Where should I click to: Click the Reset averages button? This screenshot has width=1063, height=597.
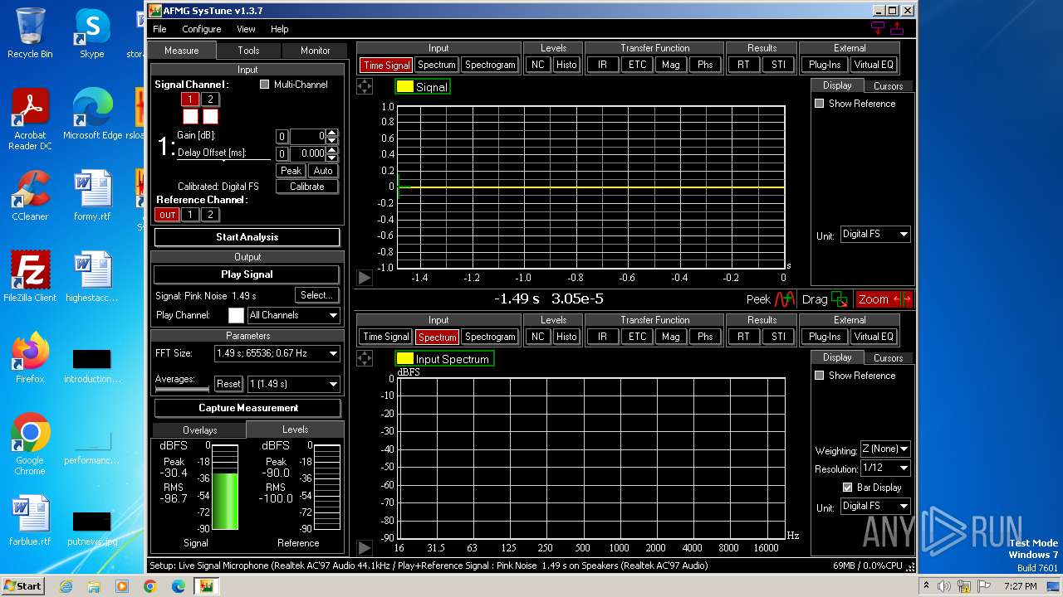[228, 384]
